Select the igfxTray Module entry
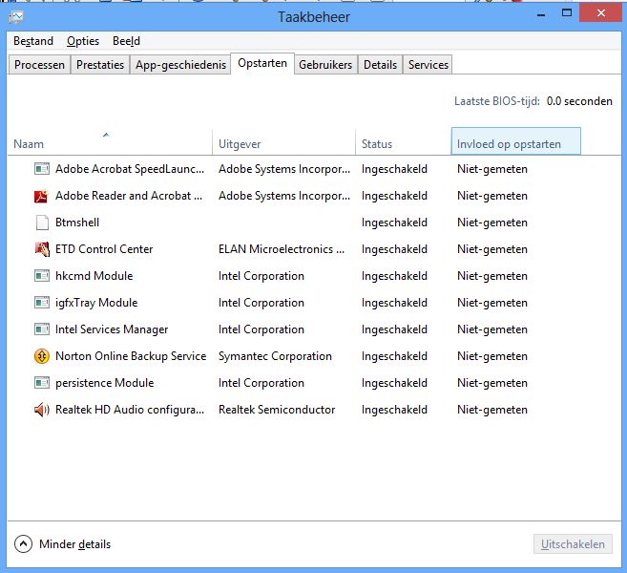The width and height of the screenshot is (627, 573). coord(96,303)
